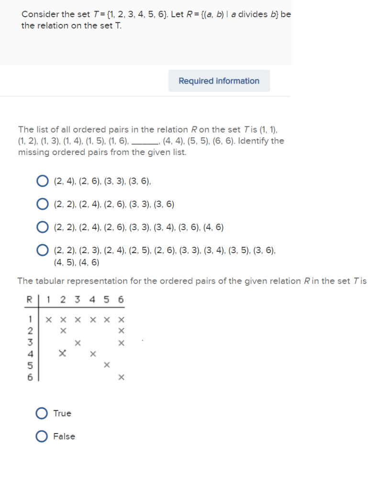Click the Required information button
Image resolution: width=371 pixels, height=490 pixels.
click(x=219, y=80)
